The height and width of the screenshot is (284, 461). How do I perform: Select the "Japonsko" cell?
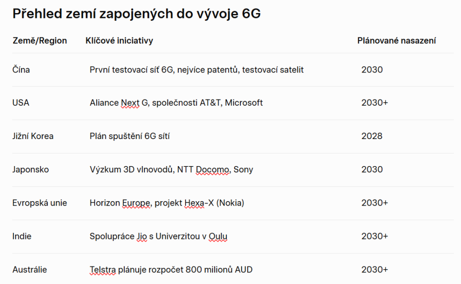31,170
